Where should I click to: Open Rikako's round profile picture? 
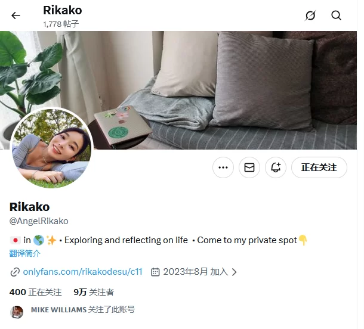click(x=51, y=148)
